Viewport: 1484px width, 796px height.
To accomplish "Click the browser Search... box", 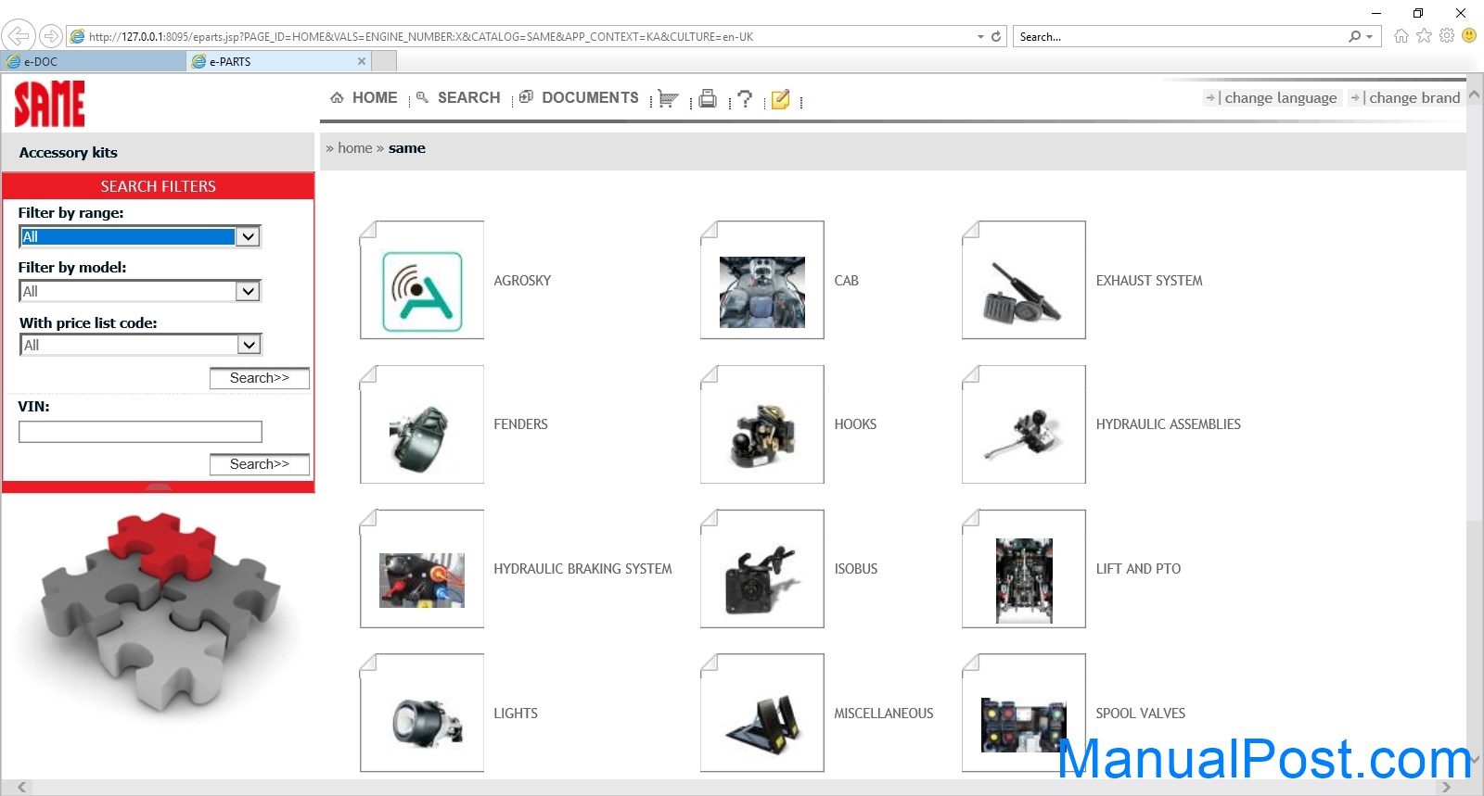I will 1178,37.
